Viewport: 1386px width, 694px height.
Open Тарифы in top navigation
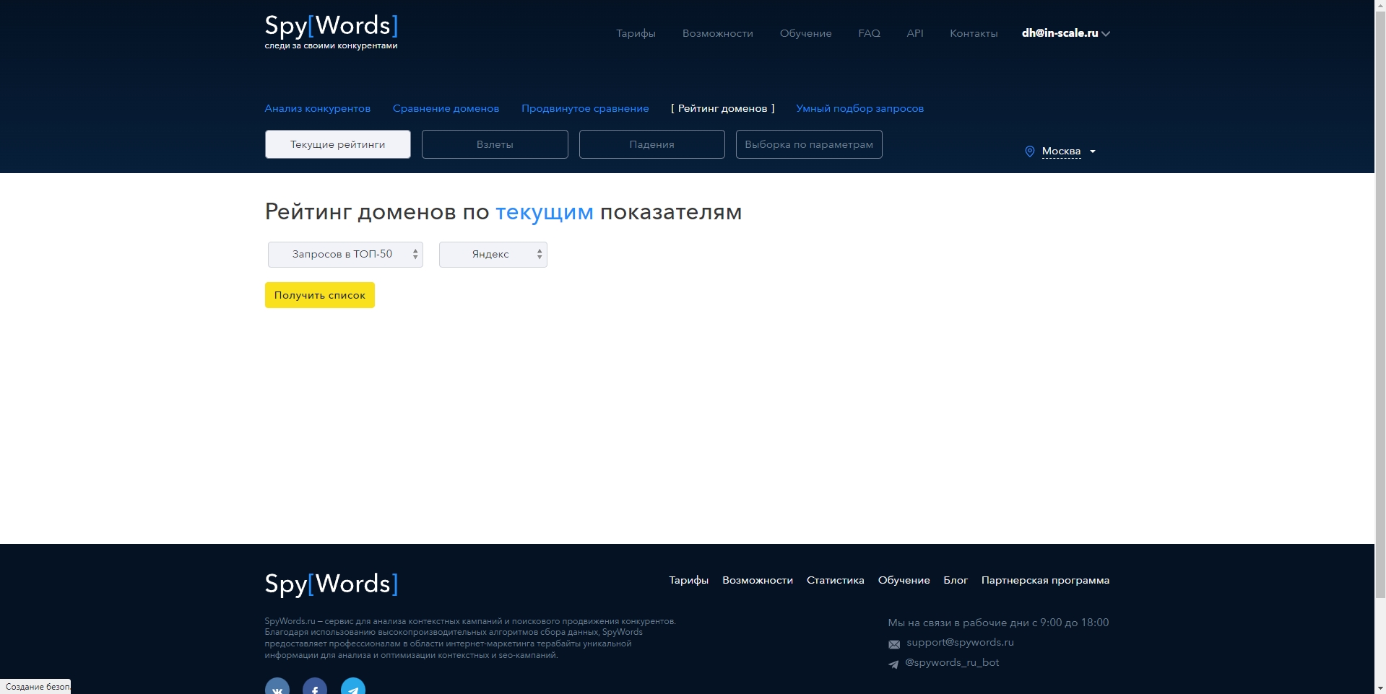pos(636,33)
